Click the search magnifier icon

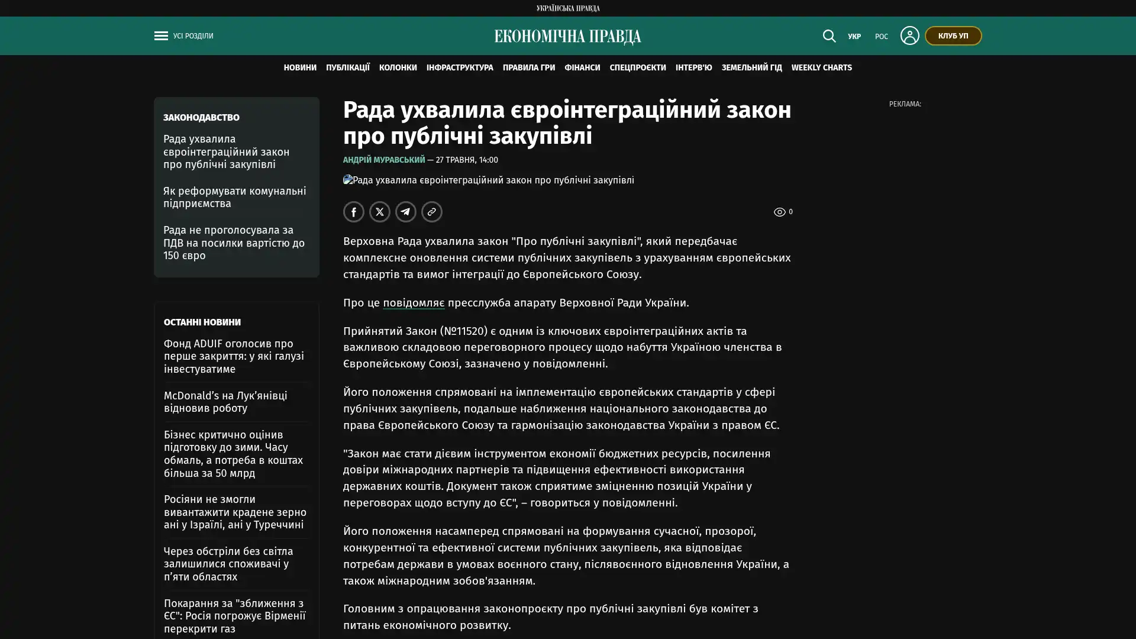click(x=829, y=36)
